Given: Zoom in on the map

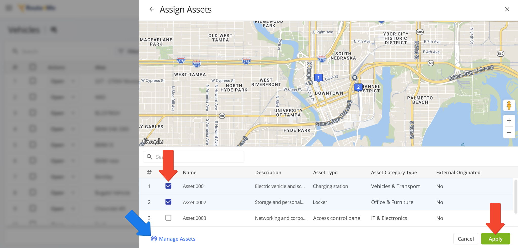Looking at the screenshot, I should pos(509,121).
